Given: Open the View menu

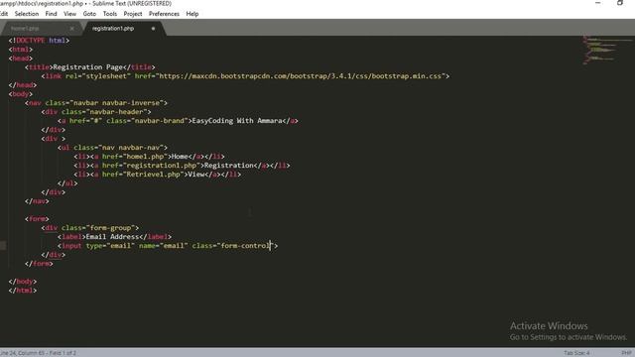Looking at the screenshot, I should (x=69, y=14).
